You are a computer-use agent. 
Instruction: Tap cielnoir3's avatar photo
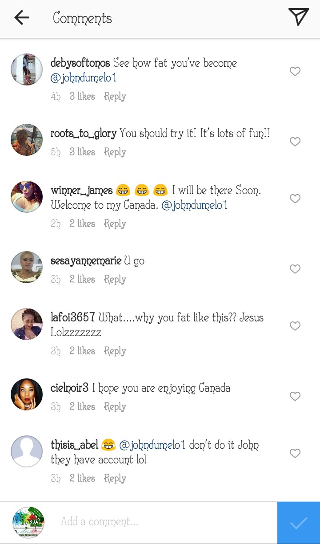point(27,394)
